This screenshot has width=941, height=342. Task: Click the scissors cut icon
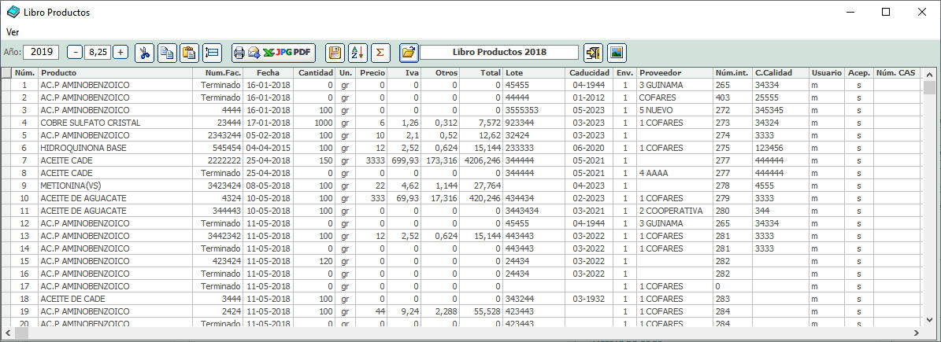click(145, 53)
